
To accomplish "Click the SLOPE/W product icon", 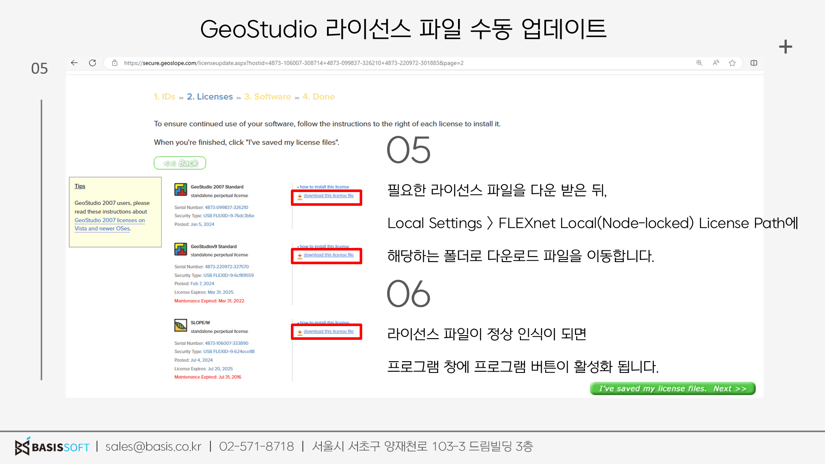I will (x=180, y=325).
